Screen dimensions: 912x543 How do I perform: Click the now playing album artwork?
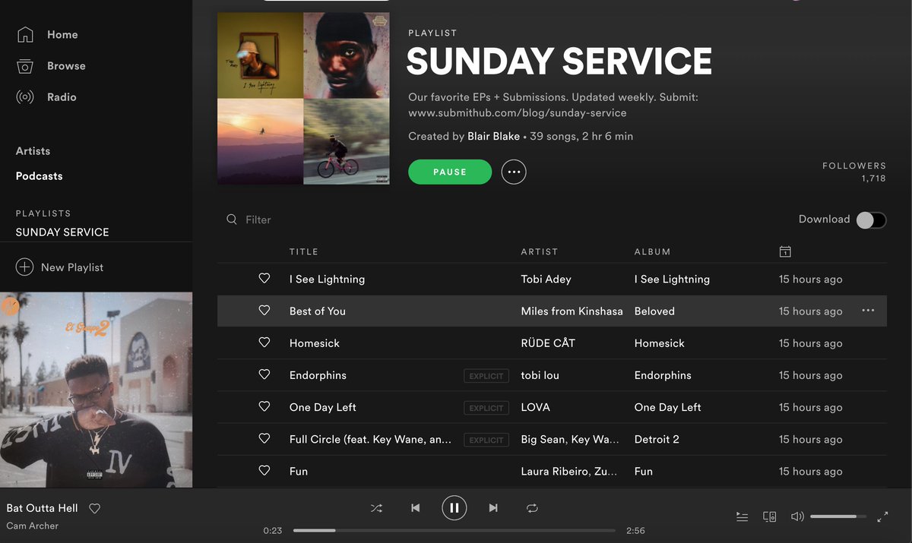click(x=96, y=390)
